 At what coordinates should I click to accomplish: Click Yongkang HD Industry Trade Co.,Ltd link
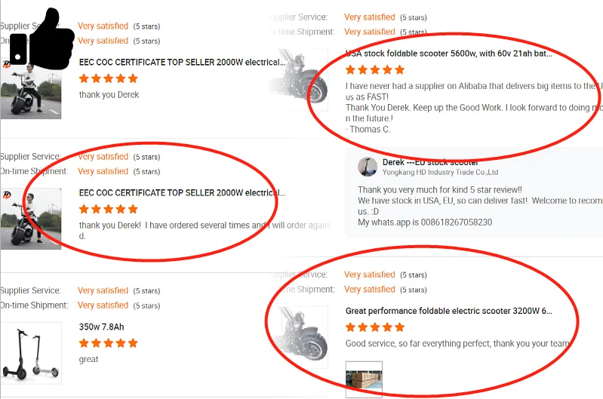pyautogui.click(x=440, y=172)
